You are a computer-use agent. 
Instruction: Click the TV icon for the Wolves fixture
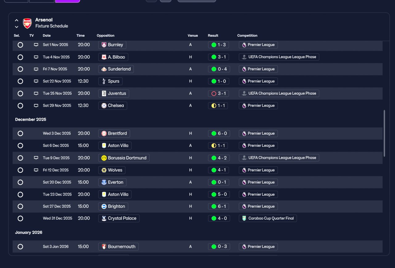(x=36, y=170)
